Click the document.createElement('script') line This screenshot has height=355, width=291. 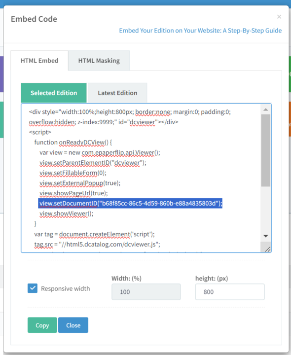(x=94, y=234)
